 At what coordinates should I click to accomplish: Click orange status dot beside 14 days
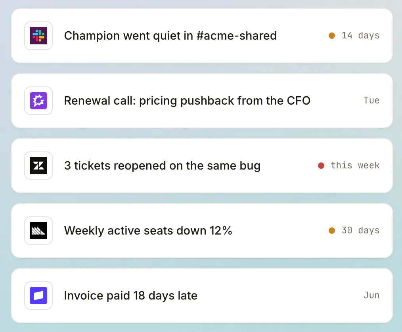coord(332,36)
